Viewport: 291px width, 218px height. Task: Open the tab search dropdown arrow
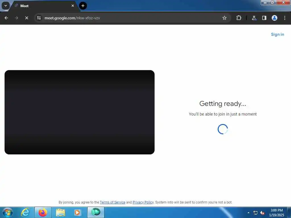[6, 6]
